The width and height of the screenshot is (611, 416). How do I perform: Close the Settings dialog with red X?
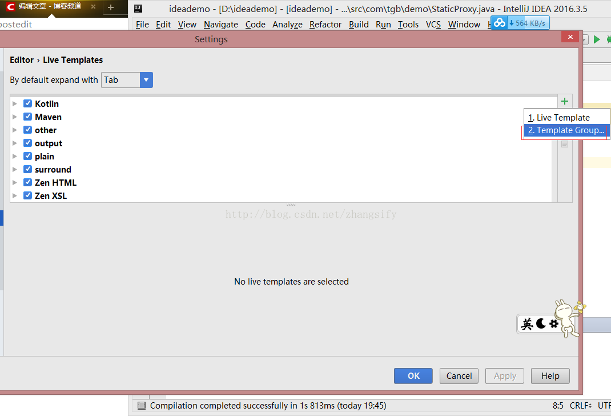click(x=570, y=37)
